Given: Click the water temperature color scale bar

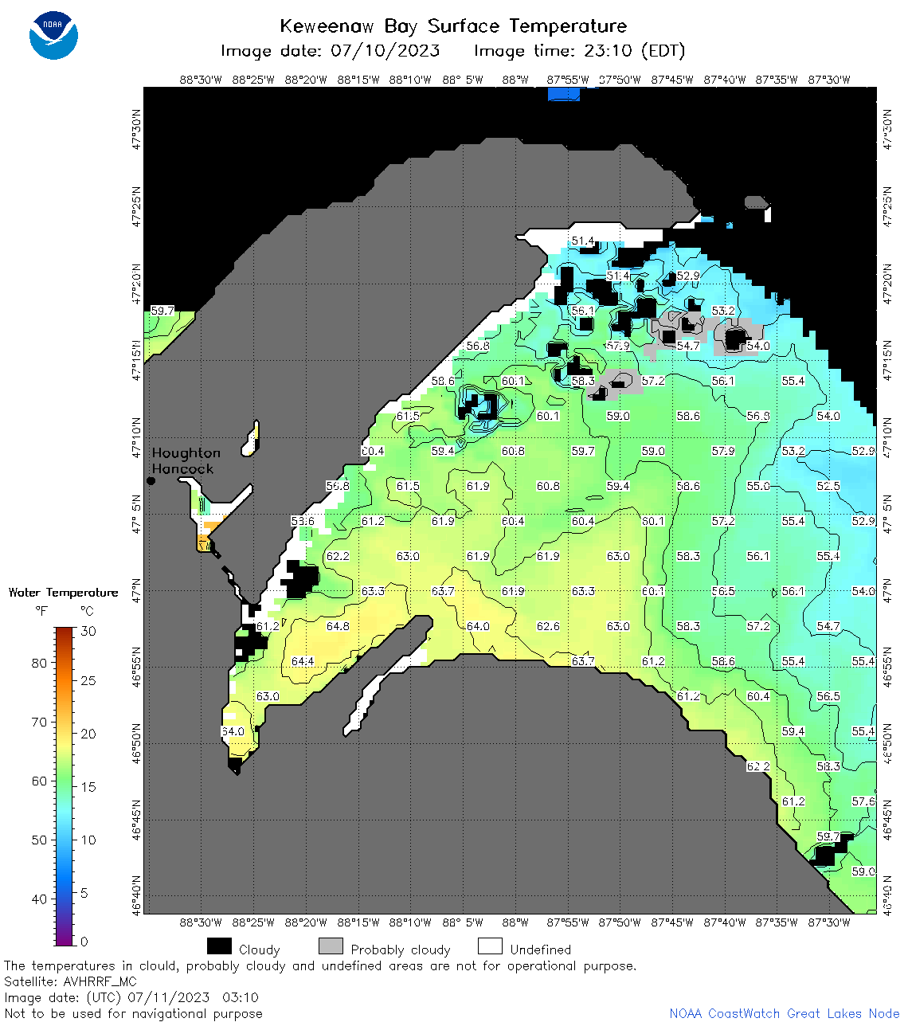Looking at the screenshot, I should (x=64, y=786).
